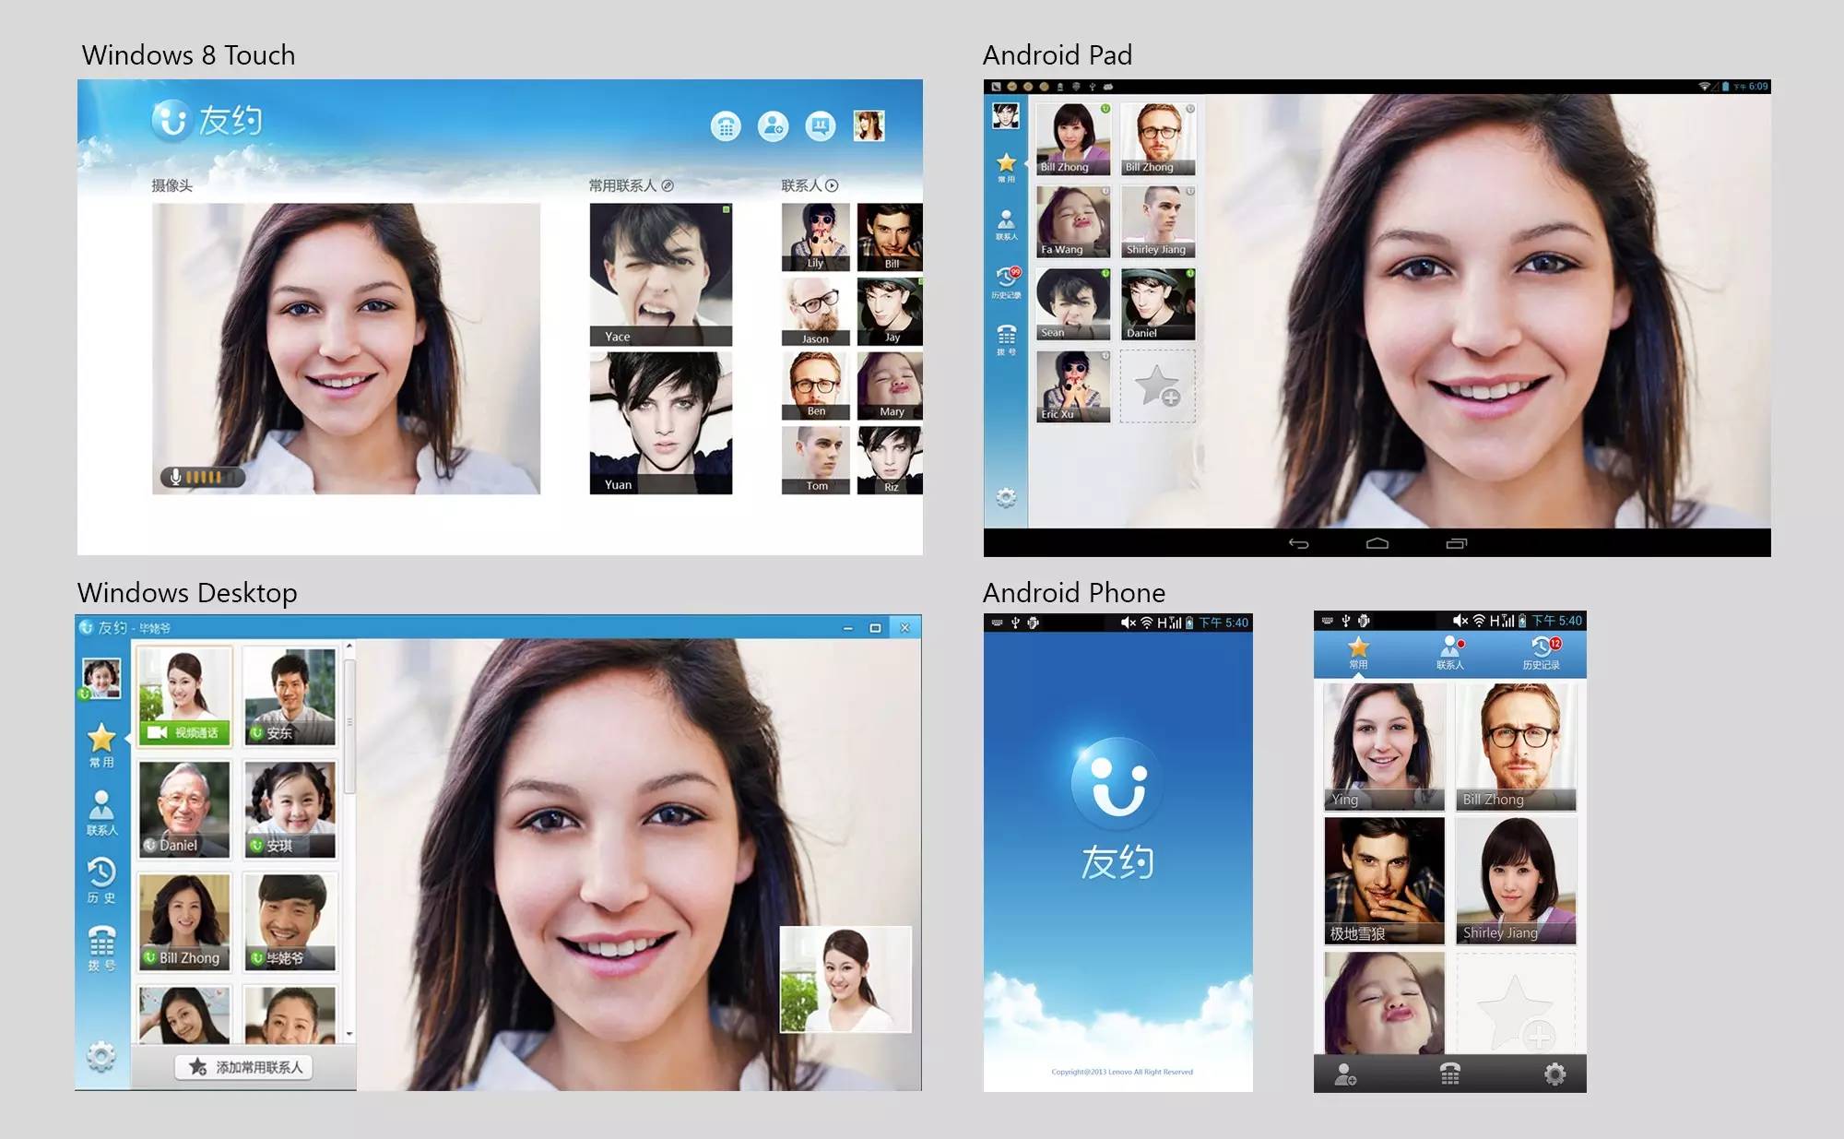Open the settings gear in the Windows Desktop sidebar

[101, 1056]
